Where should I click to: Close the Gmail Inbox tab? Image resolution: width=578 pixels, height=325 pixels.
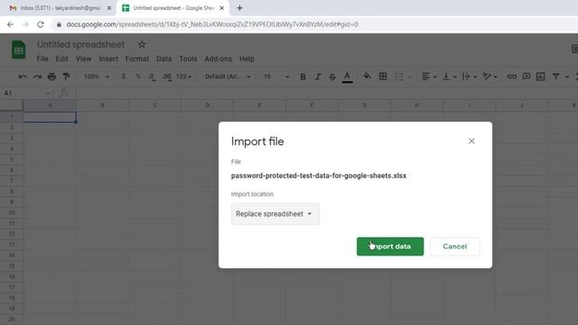point(109,8)
